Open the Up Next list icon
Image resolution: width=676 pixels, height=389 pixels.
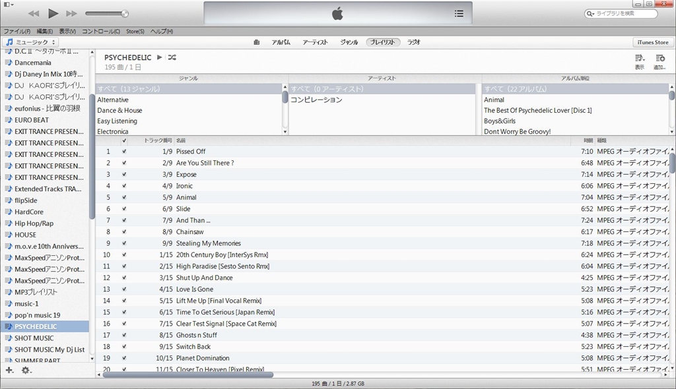tap(459, 14)
